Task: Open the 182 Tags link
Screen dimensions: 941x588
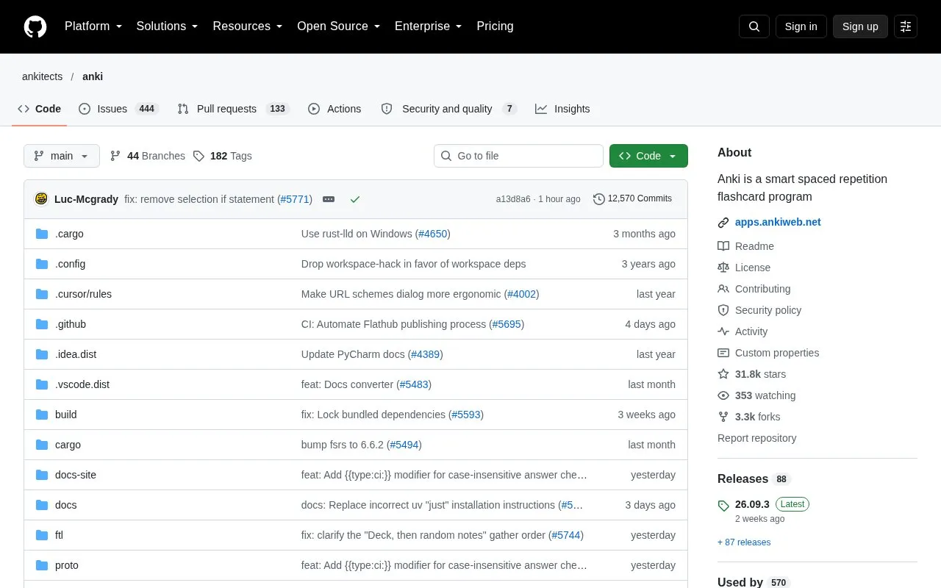Action: click(x=223, y=156)
